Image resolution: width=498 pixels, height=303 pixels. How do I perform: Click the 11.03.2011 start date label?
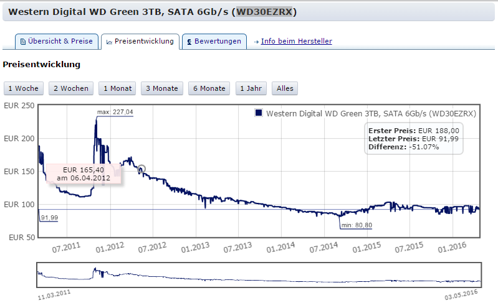(x=54, y=295)
